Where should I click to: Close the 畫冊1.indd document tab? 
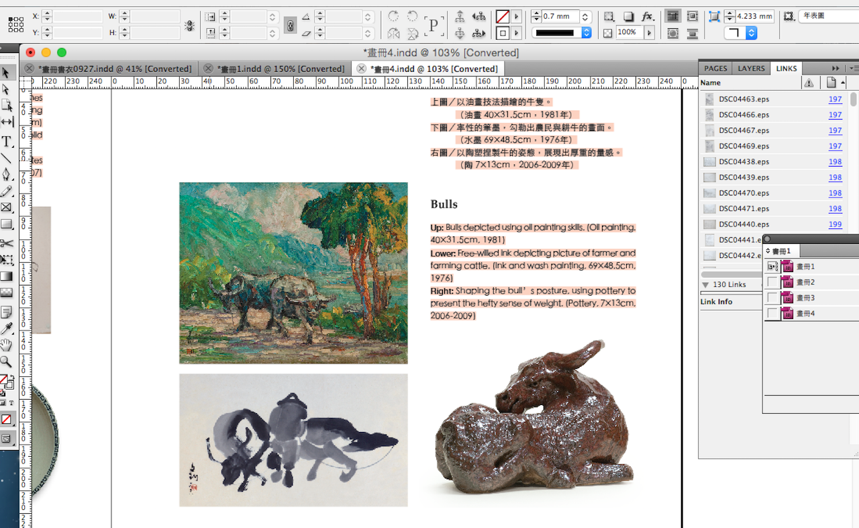tap(208, 69)
